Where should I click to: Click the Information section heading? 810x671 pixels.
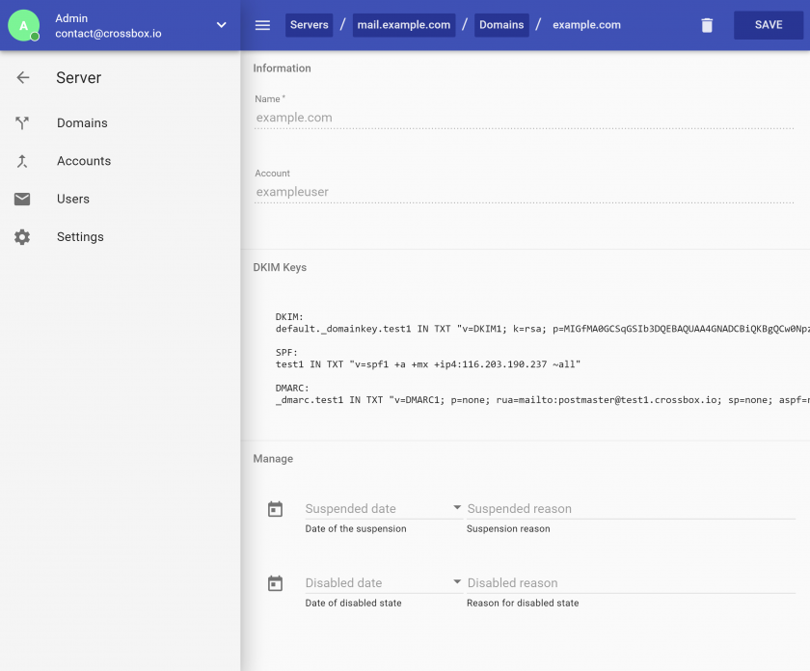click(282, 68)
